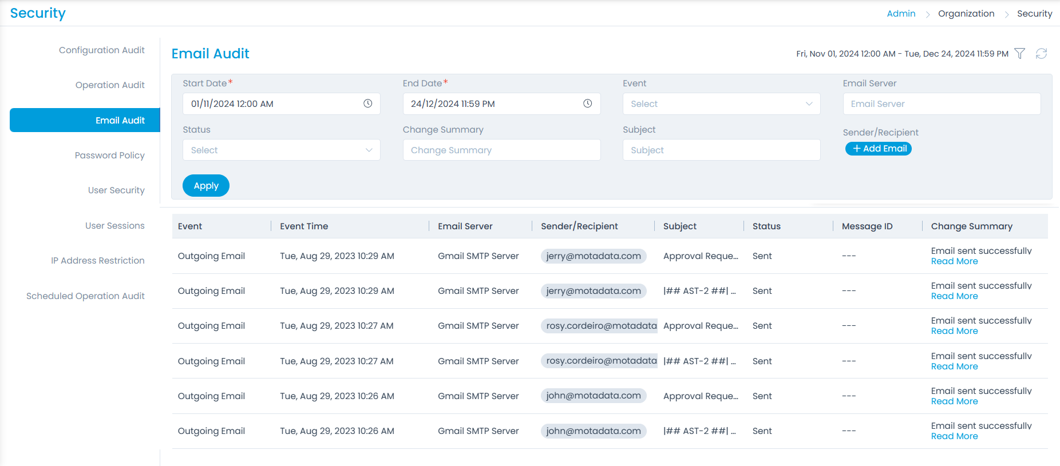Open Read More for jerry AST-2 row

click(x=954, y=296)
